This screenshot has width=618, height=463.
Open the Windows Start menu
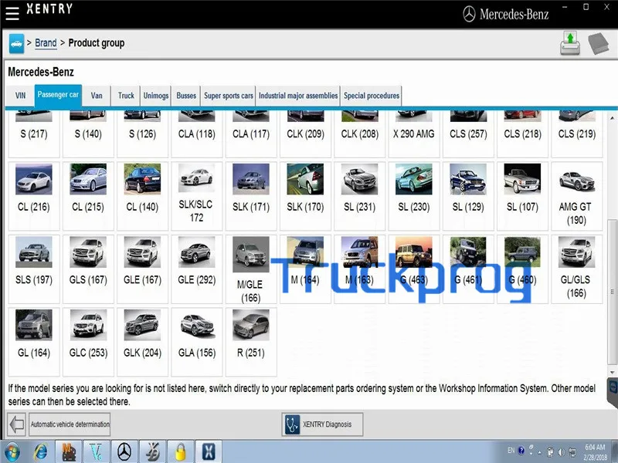(12, 452)
